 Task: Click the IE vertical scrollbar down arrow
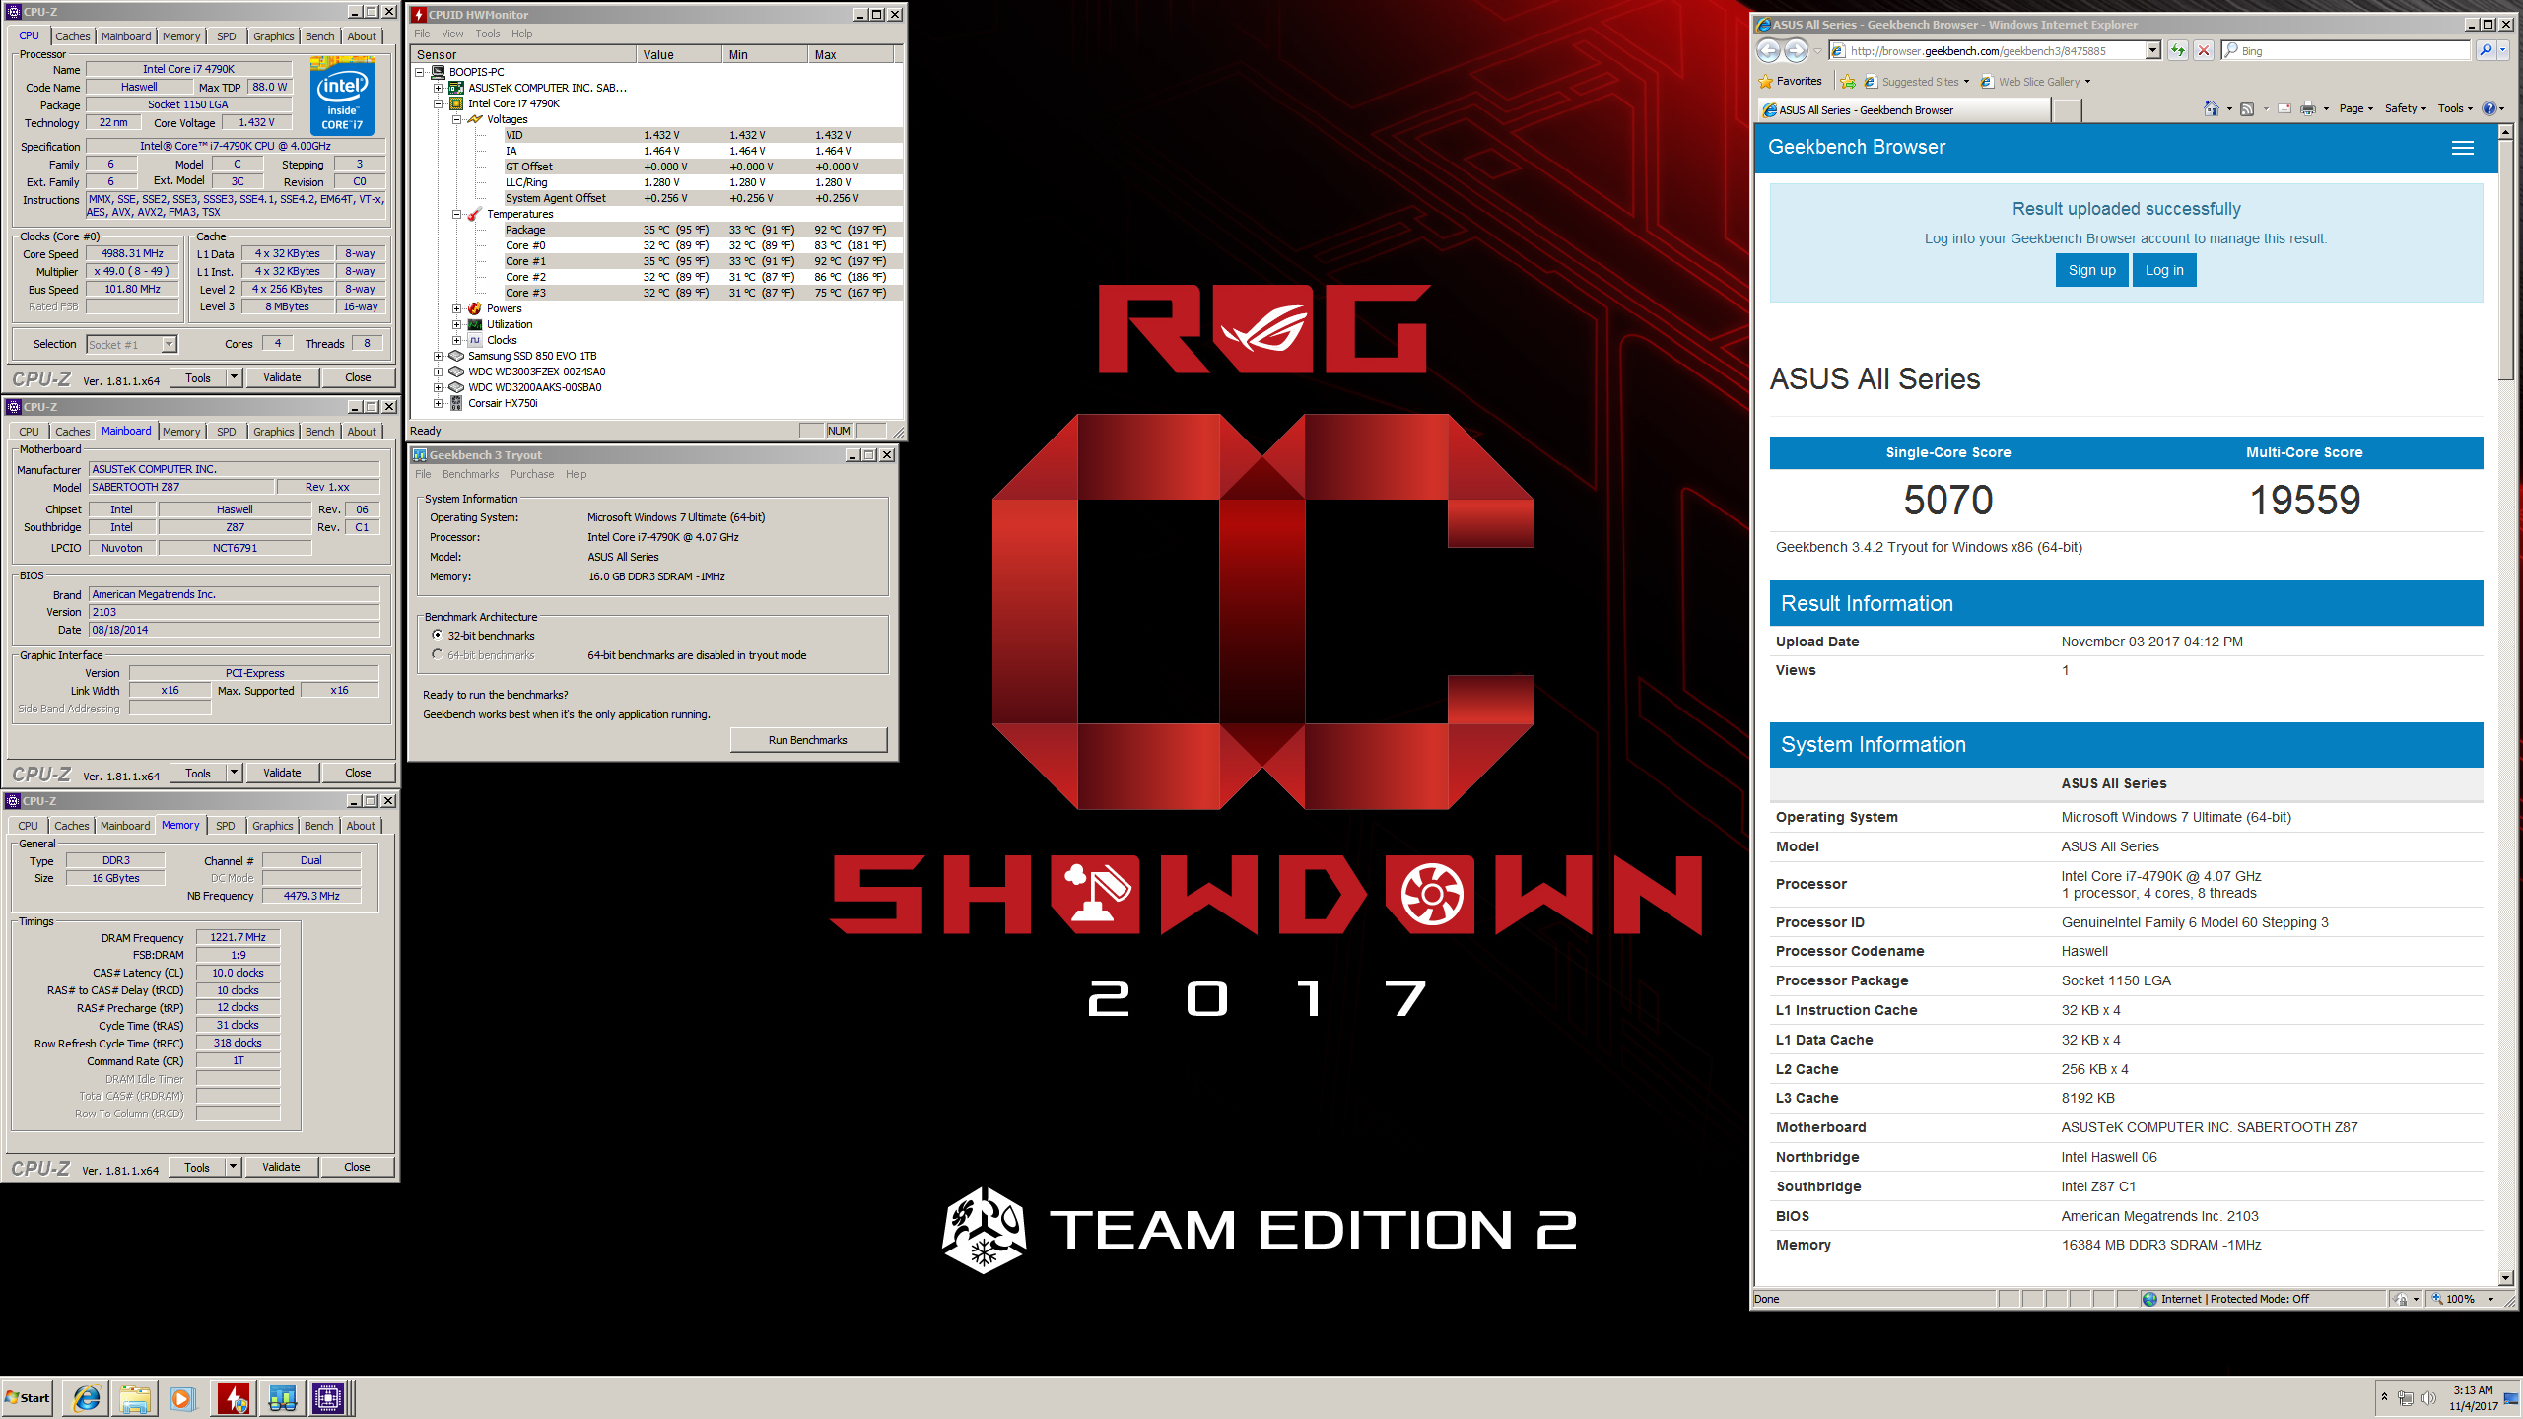[2506, 1278]
